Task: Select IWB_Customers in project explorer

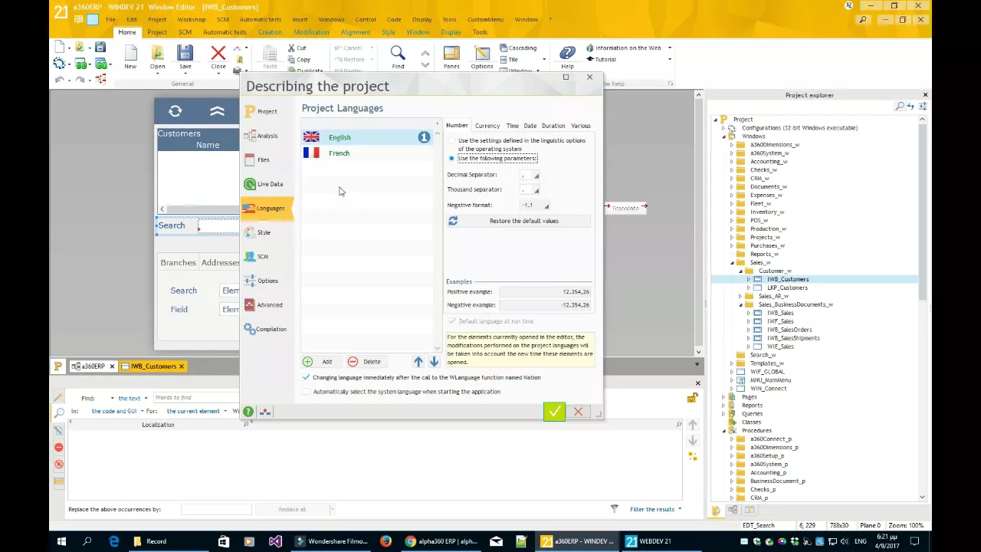Action: coord(787,279)
